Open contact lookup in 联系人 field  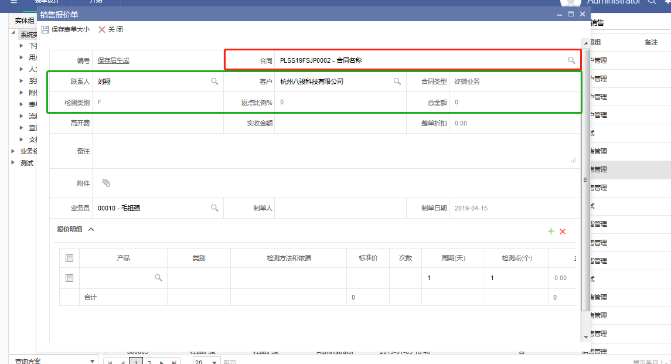pyautogui.click(x=214, y=81)
